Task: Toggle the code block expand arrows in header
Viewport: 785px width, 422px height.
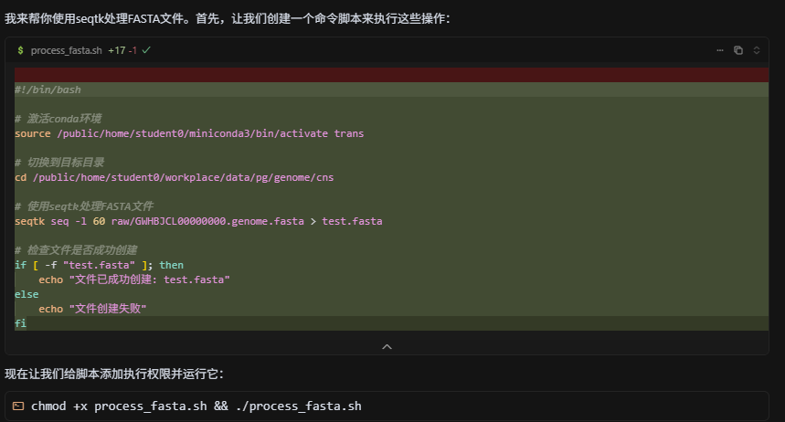Action: tap(757, 50)
